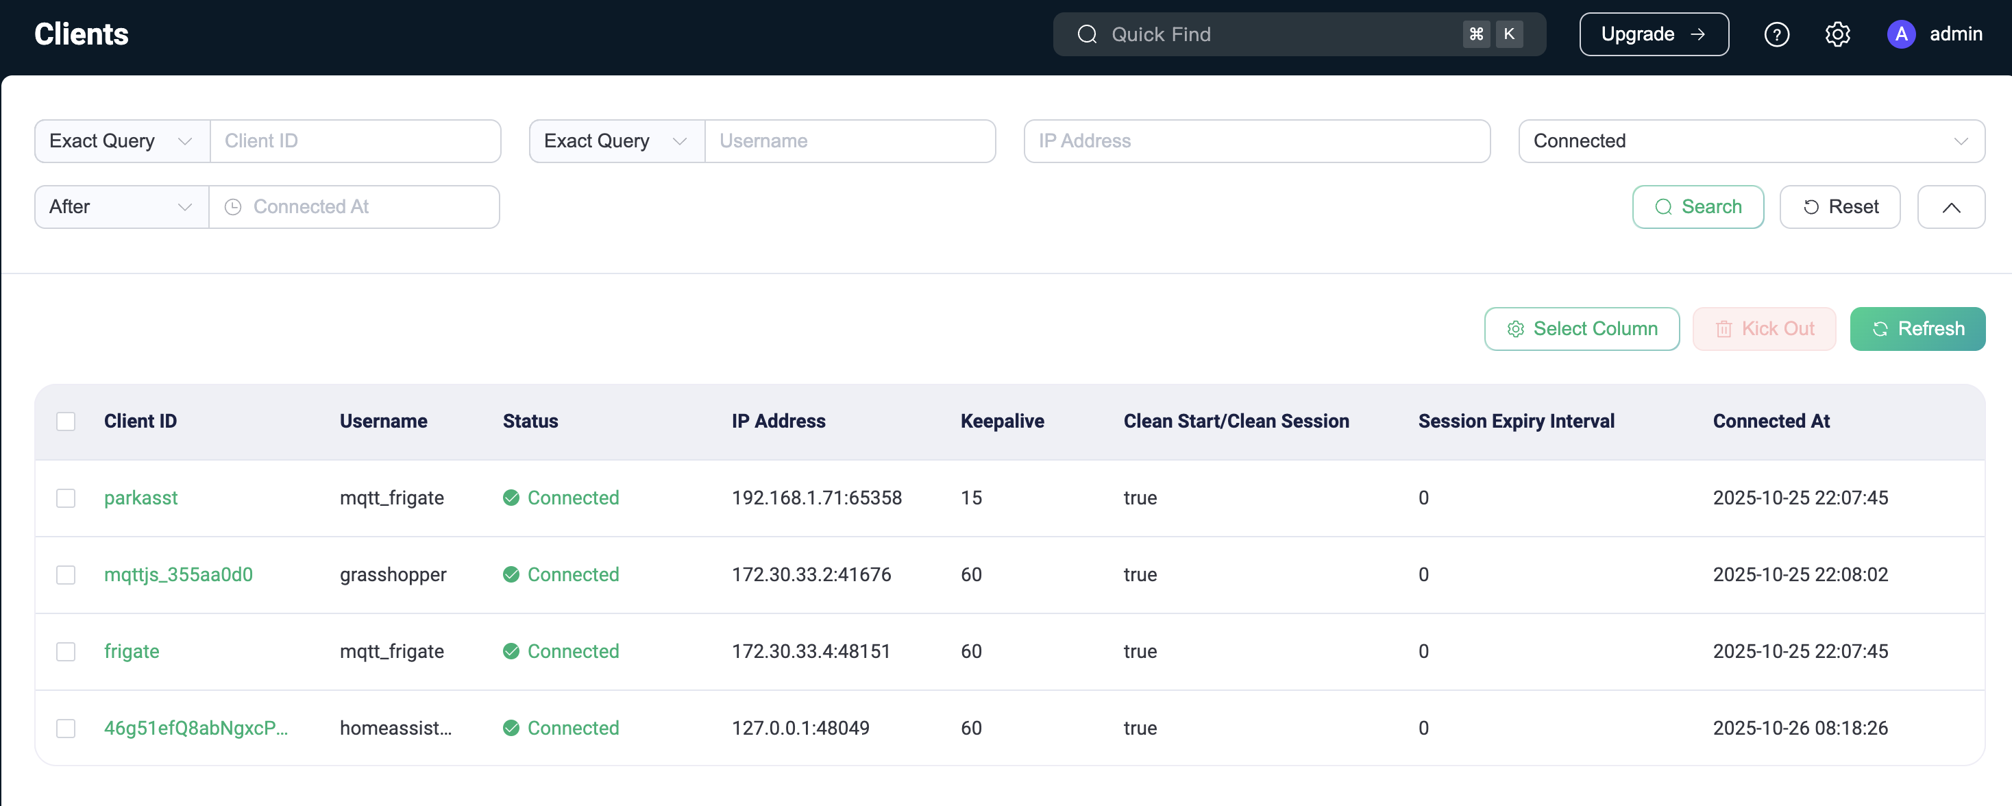Click the Refresh button
2012x806 pixels.
(x=1917, y=329)
